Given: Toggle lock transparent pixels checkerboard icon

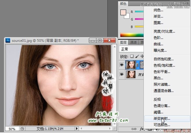Looking at the screenshot, I should pyautogui.click(x=132, y=56).
